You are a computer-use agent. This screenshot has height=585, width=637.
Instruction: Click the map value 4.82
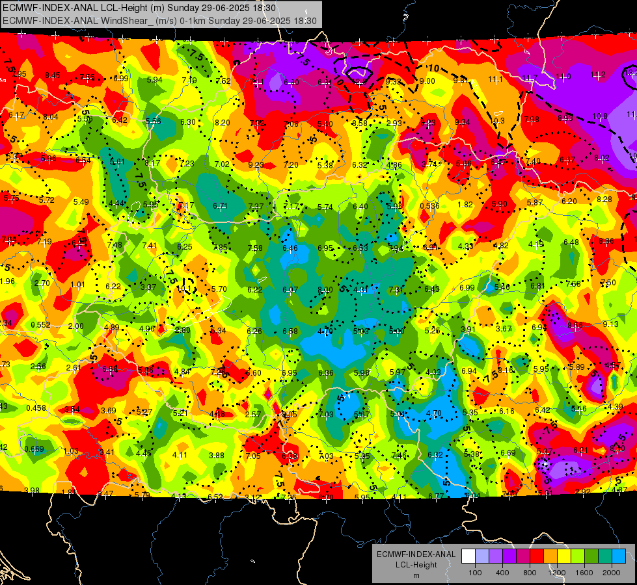click(x=500, y=246)
